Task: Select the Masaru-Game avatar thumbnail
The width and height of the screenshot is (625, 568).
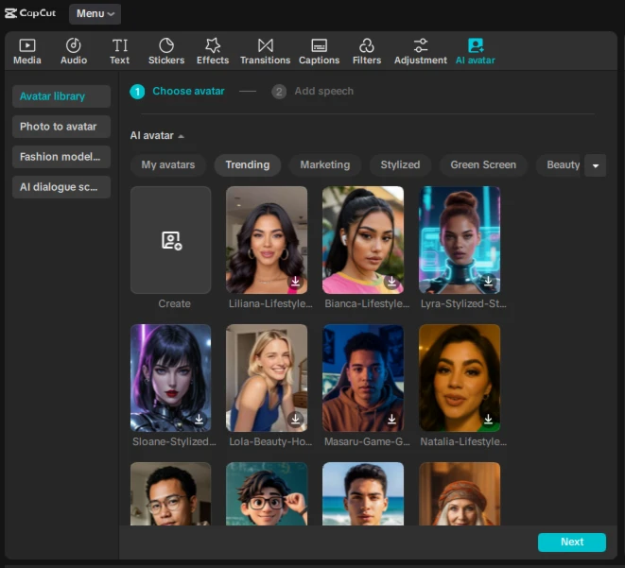Action: click(363, 378)
